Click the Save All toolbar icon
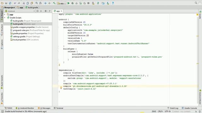 [x=6, y=3]
